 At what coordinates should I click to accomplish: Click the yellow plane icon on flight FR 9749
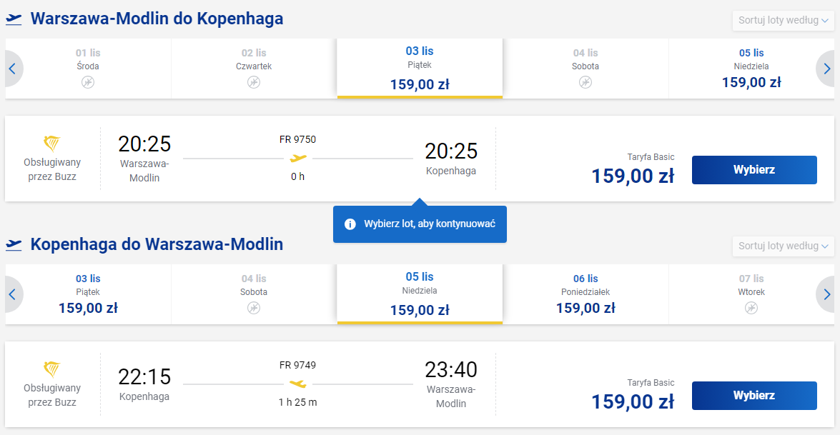pyautogui.click(x=298, y=384)
